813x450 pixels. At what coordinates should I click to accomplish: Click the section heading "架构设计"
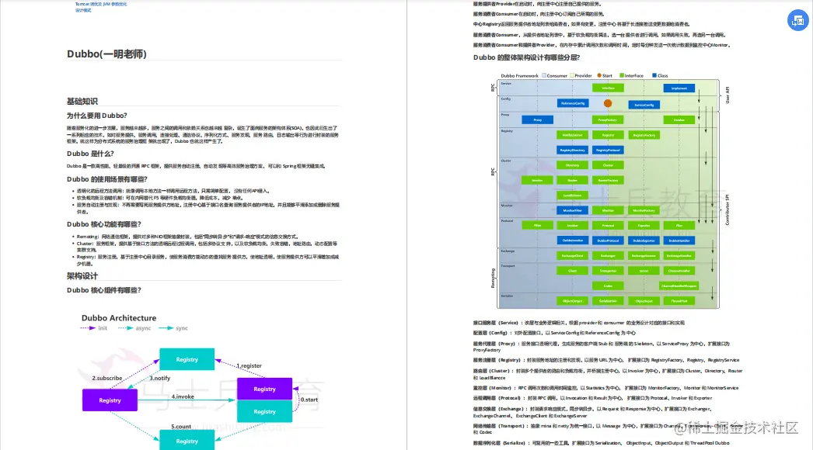tap(82, 275)
